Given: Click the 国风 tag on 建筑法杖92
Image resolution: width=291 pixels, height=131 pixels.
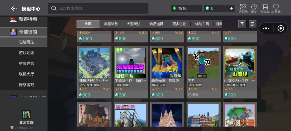Looking at the screenshot, I should pyautogui.click(x=97, y=85).
